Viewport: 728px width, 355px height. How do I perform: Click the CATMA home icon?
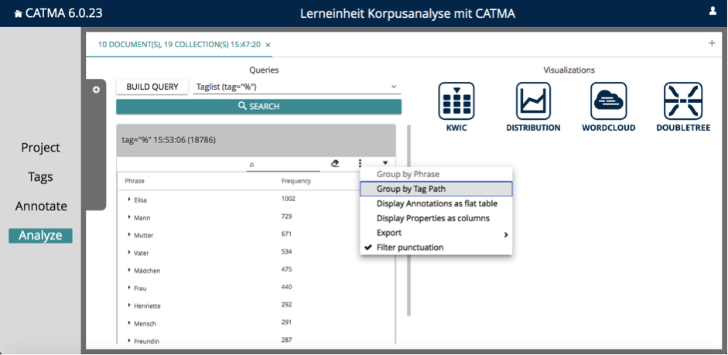coord(19,14)
